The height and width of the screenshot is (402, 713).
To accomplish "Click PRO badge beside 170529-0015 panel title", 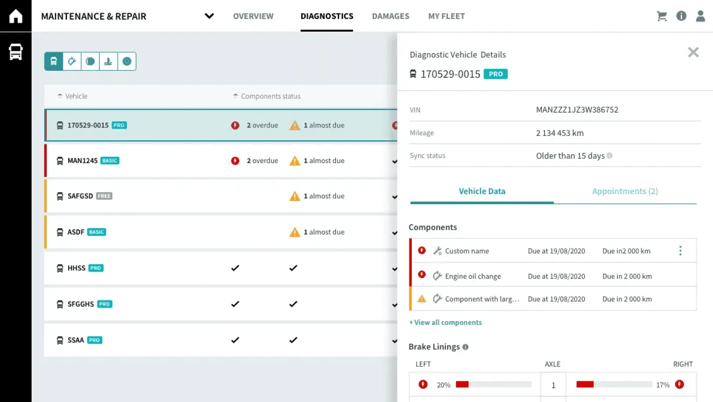I will (x=496, y=74).
